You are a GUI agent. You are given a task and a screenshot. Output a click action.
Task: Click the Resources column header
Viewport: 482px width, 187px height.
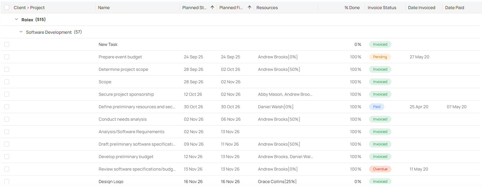(x=267, y=8)
